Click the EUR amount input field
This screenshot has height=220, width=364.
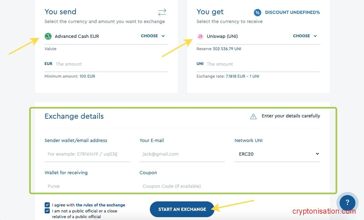point(111,64)
